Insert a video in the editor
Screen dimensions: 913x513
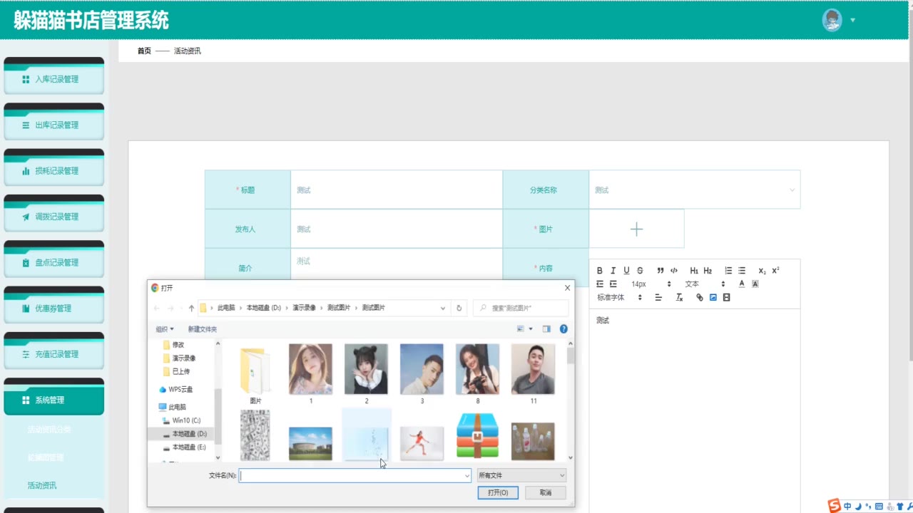tap(726, 297)
